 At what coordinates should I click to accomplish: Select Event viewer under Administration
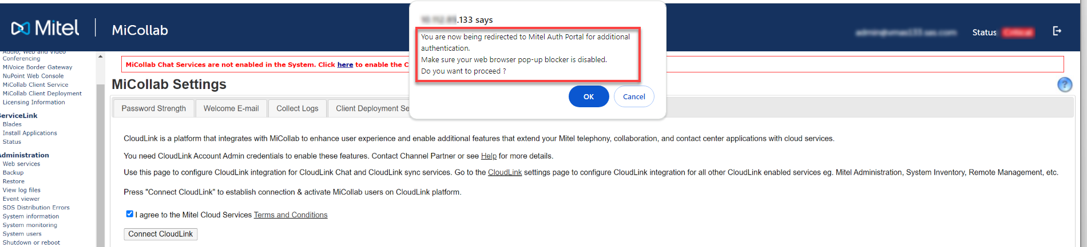(x=21, y=199)
